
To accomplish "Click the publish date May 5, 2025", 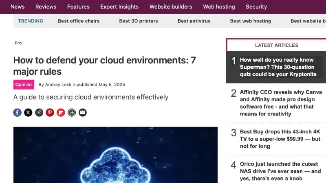I will click(112, 85).
